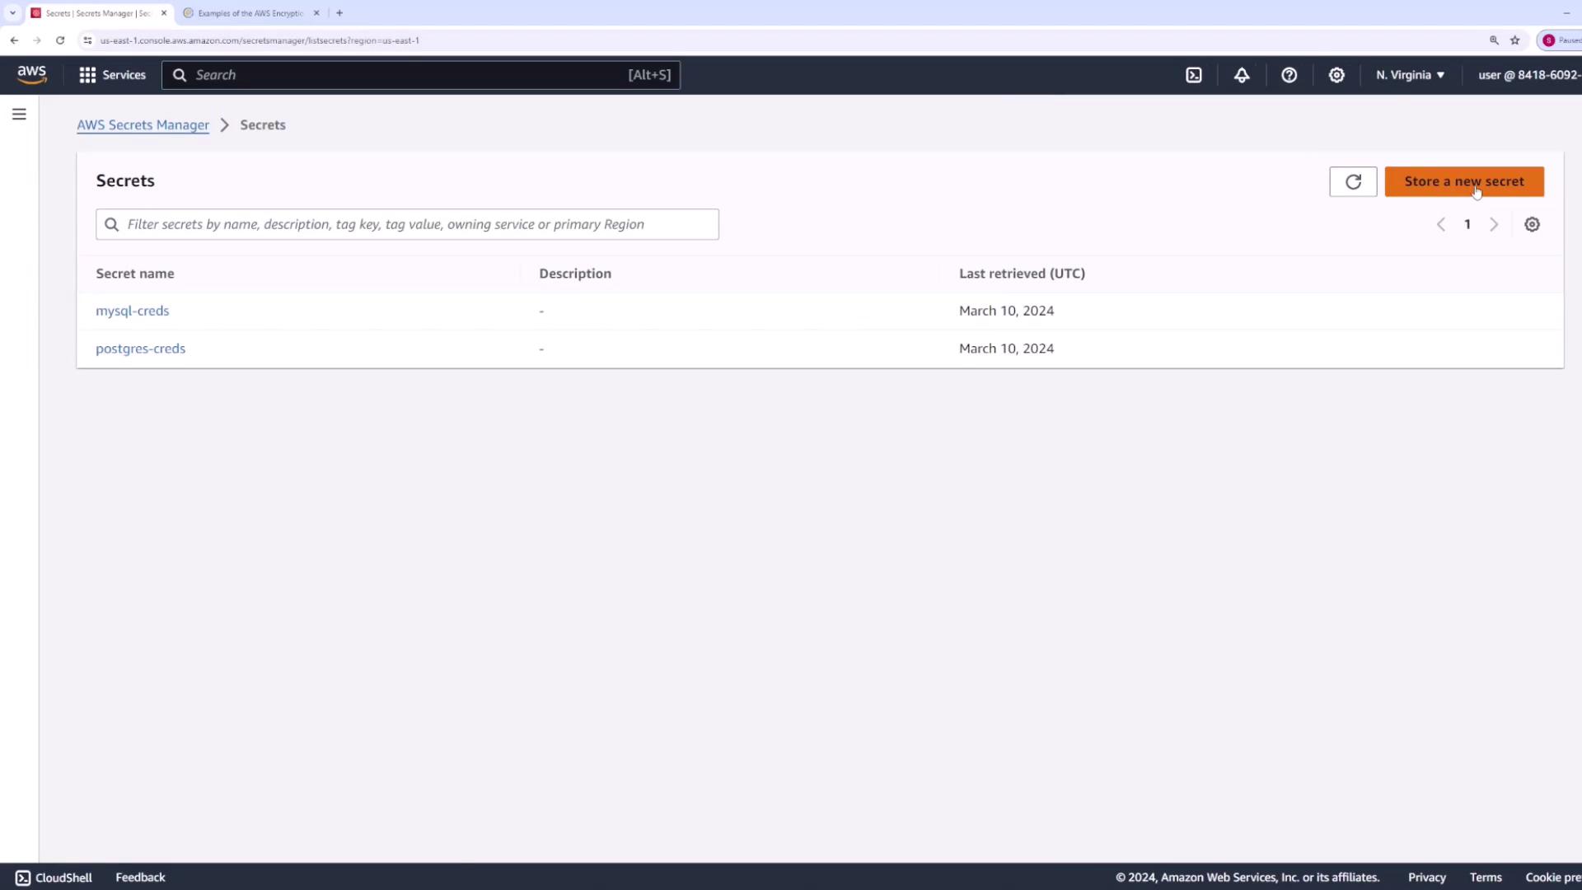Focus the filter secrets search field
Image resolution: width=1582 pixels, height=890 pixels.
[407, 224]
